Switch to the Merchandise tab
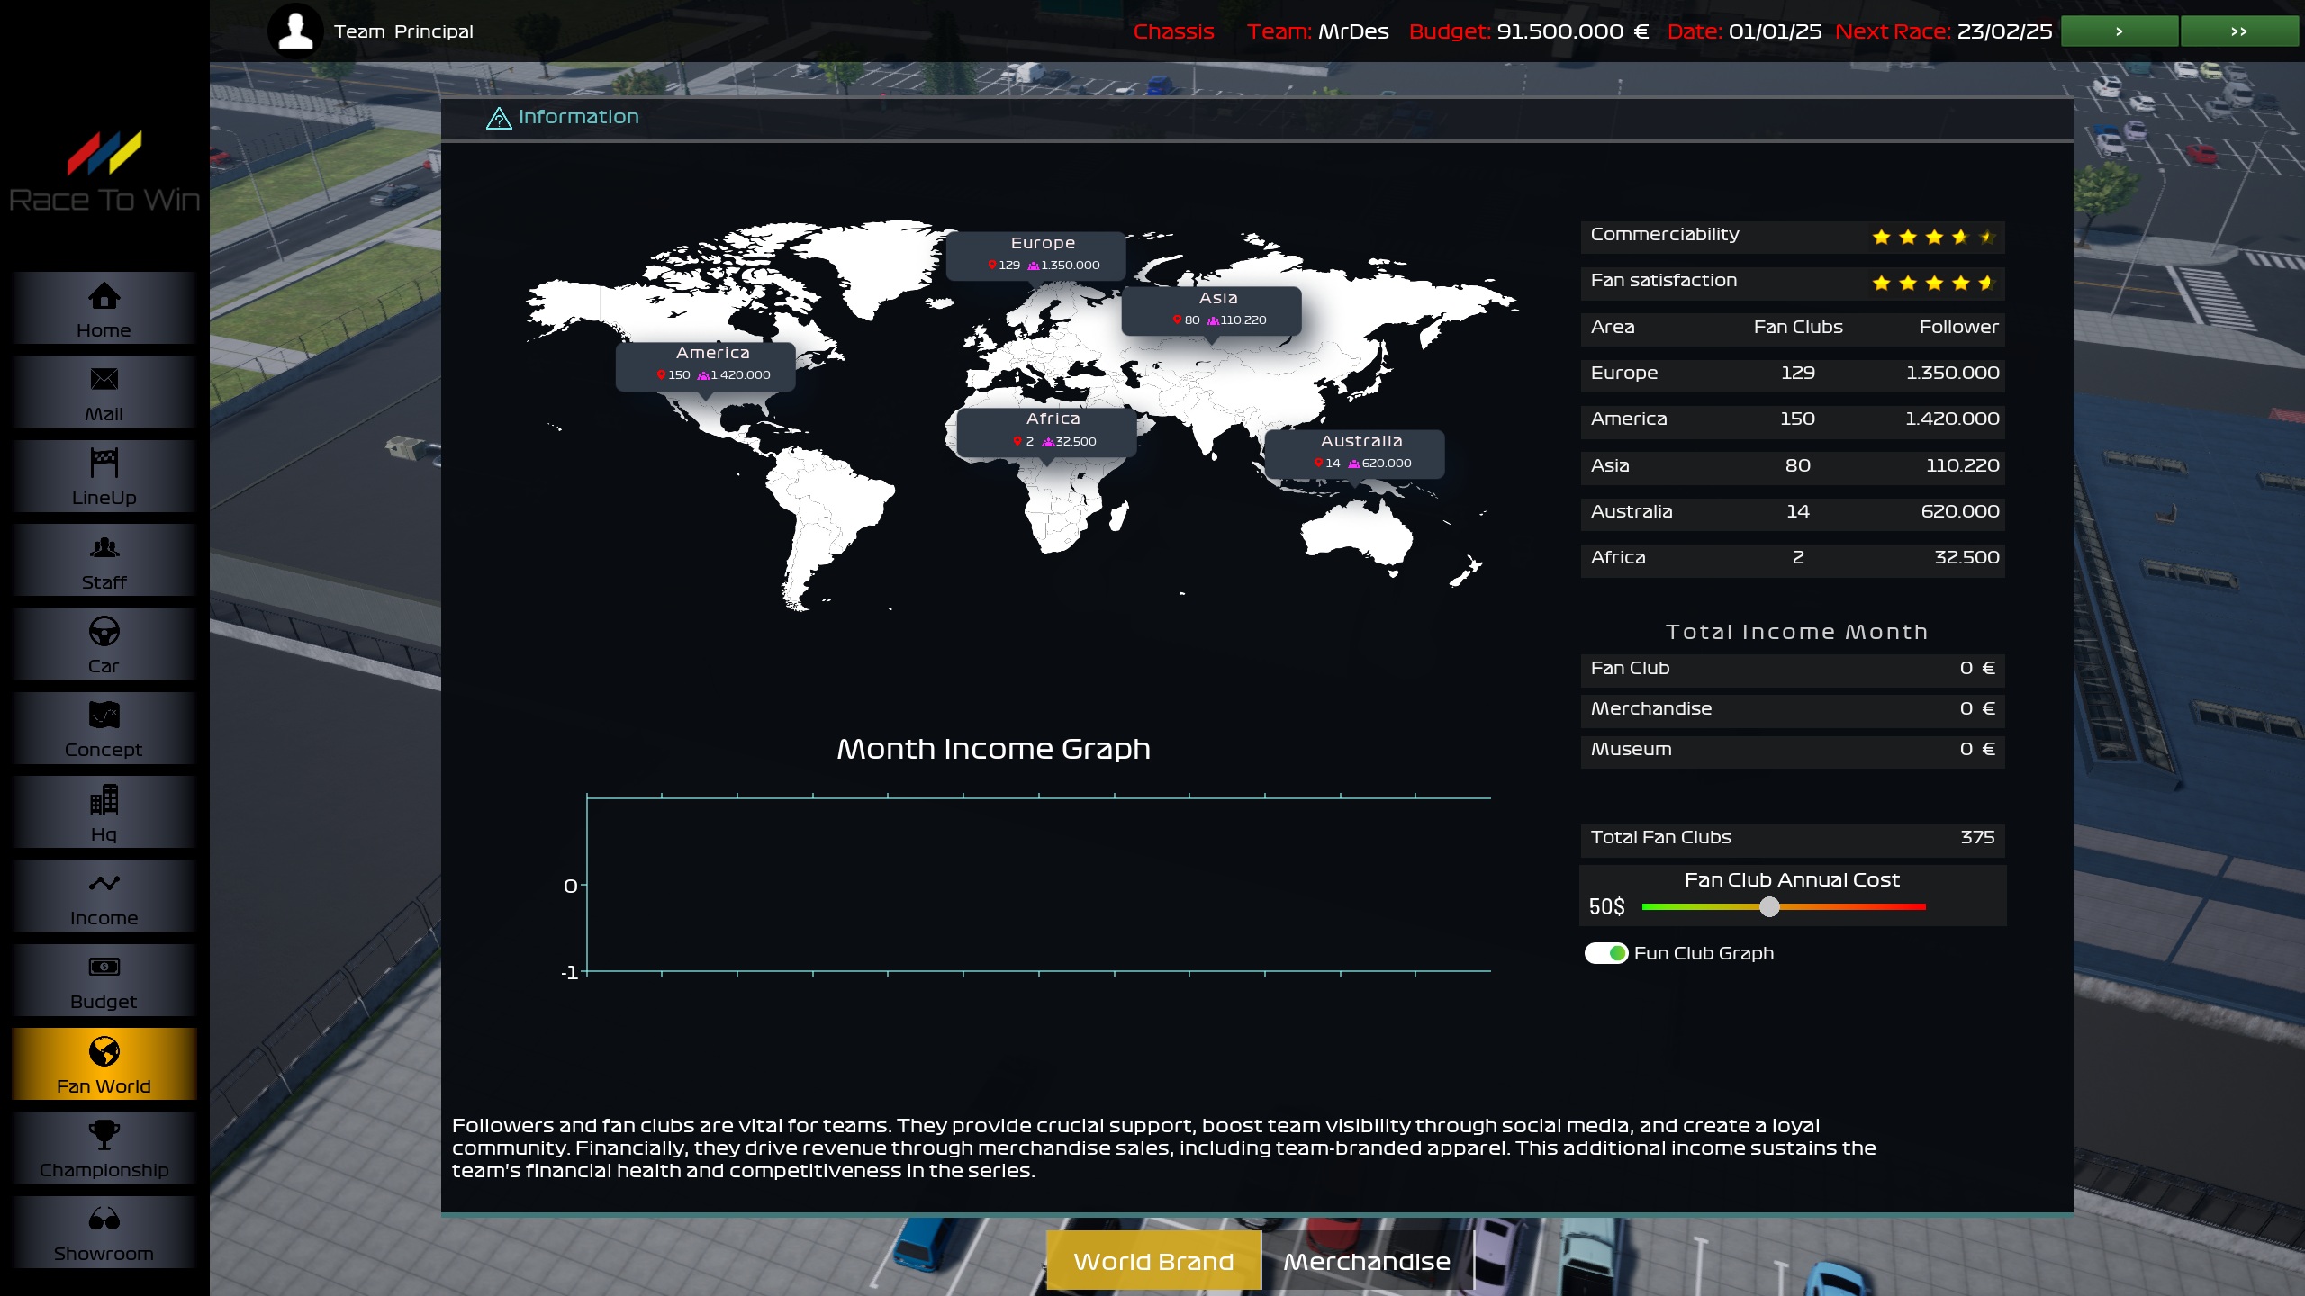2305x1296 pixels. click(x=1366, y=1261)
